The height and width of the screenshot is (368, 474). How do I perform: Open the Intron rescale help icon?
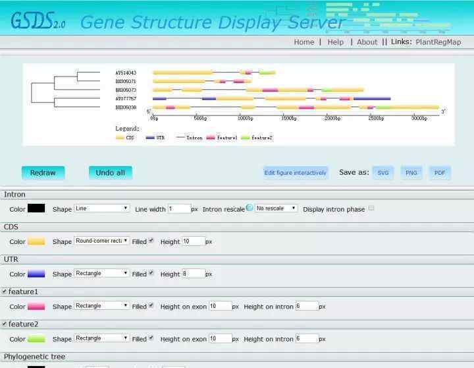coord(250,208)
